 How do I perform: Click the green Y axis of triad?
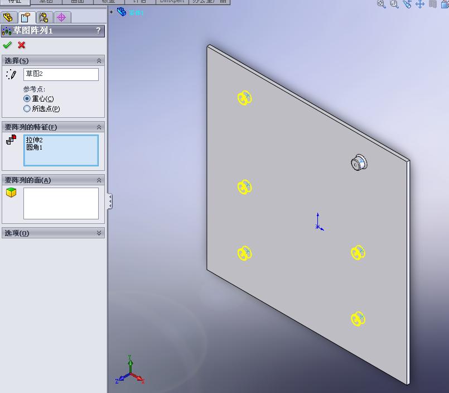(x=131, y=363)
